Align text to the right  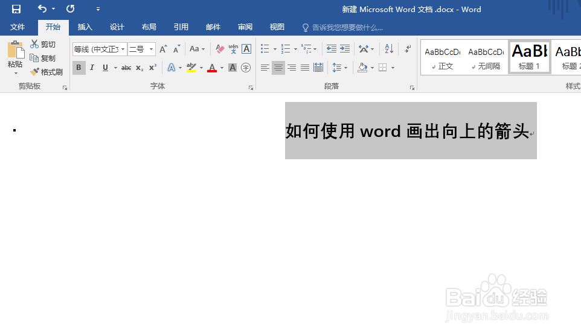[x=292, y=68]
